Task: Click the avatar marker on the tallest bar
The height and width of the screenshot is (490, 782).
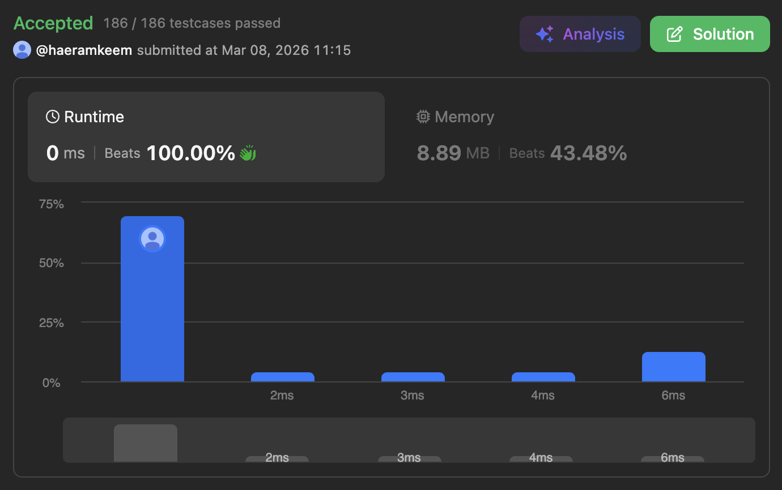Action: click(152, 239)
